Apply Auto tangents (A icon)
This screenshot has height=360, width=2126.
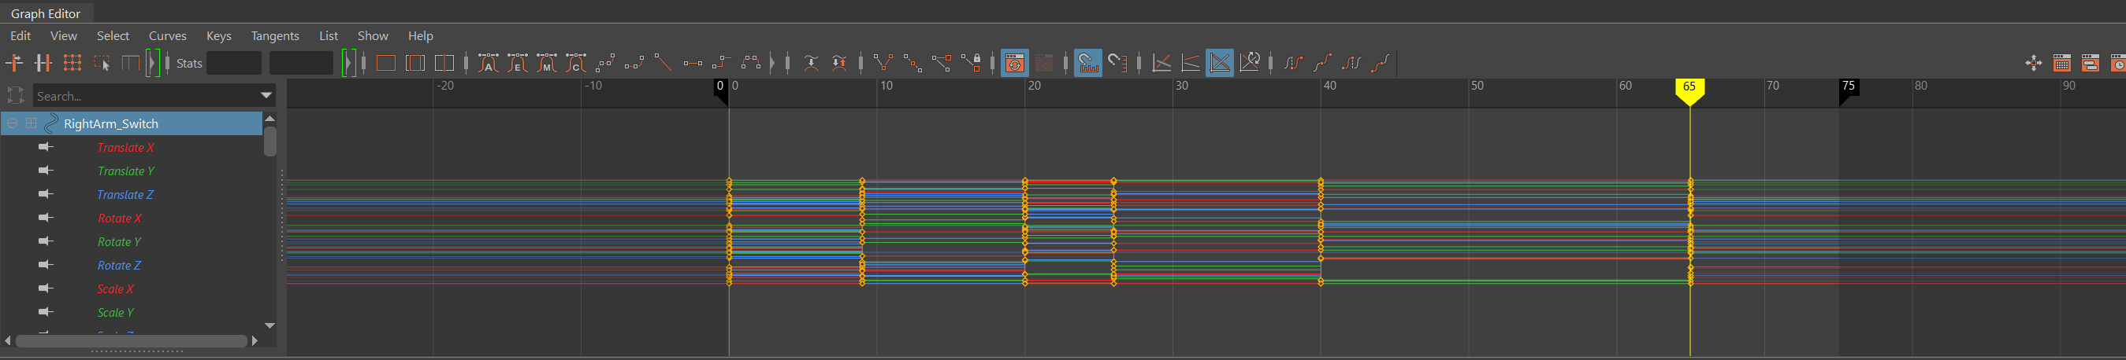click(489, 63)
